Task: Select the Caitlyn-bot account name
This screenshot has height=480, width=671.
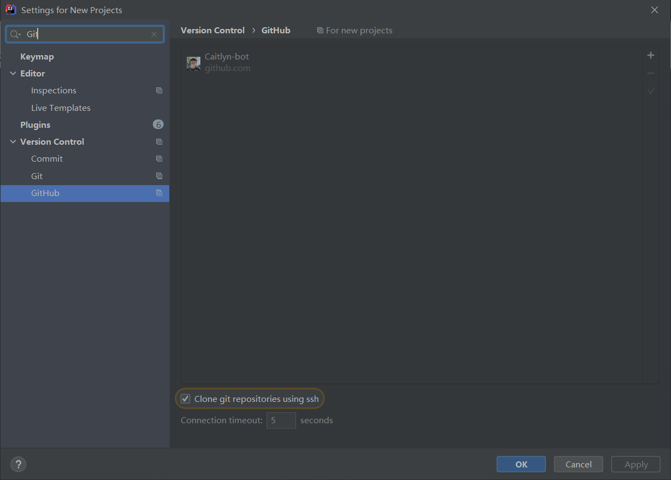Action: pyautogui.click(x=227, y=57)
